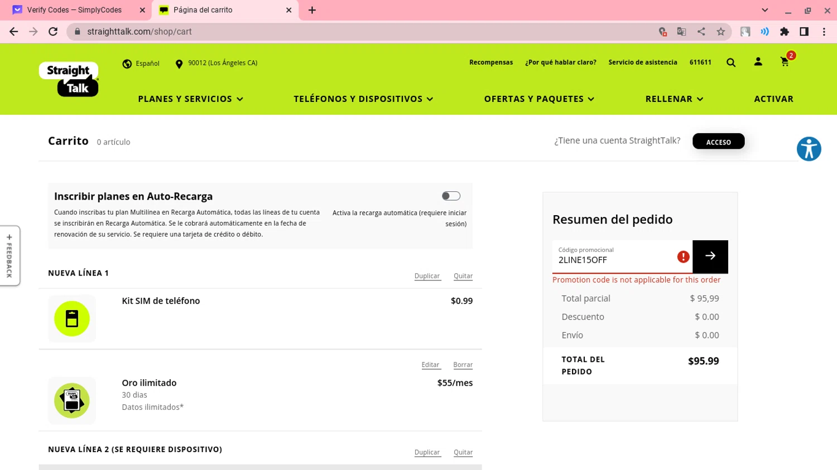Click the 611611 link
The height and width of the screenshot is (470, 837).
[x=700, y=62]
